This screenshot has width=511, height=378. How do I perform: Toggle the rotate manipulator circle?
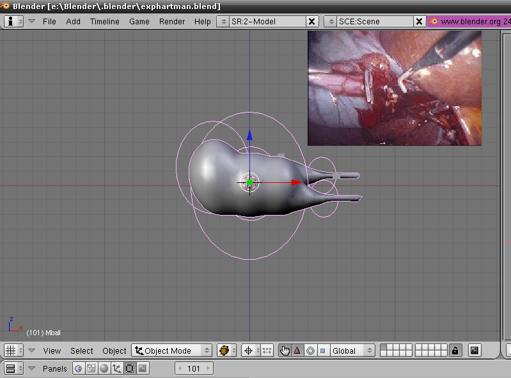310,350
